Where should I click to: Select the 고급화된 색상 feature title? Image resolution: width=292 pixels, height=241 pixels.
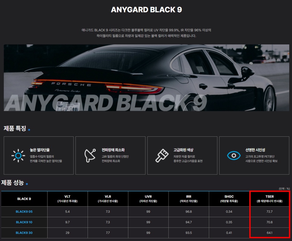[x=183, y=150]
